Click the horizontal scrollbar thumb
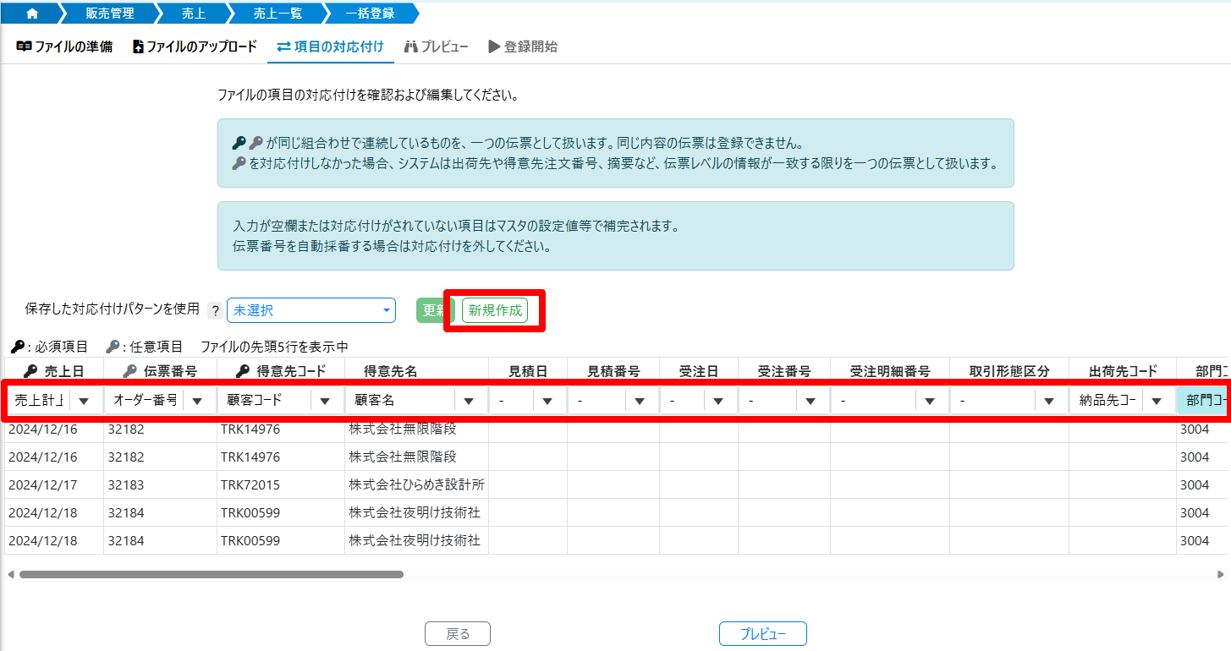This screenshot has height=651, width=1231. point(212,574)
